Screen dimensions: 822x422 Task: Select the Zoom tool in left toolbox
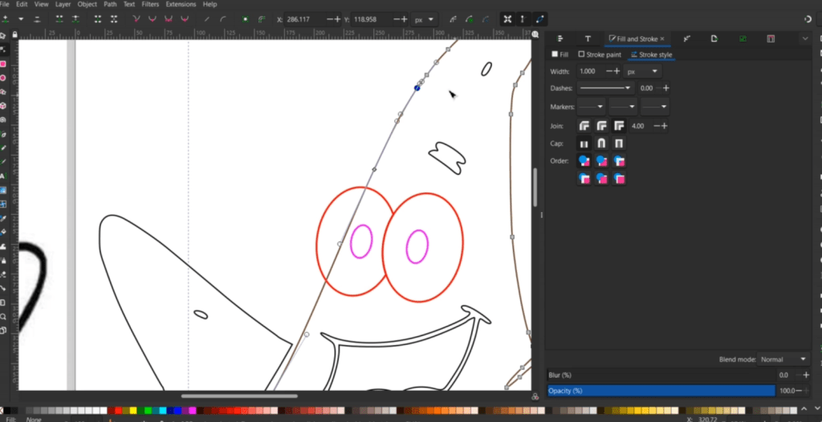[x=3, y=315]
